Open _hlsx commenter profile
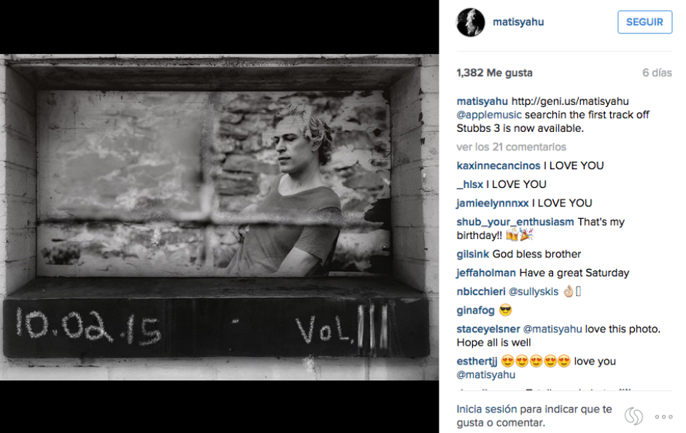 click(470, 184)
